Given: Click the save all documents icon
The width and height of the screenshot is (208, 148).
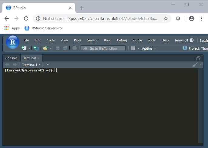Looking at the screenshot, I should [x=65, y=48].
